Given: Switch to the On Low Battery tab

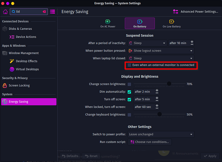Looking at the screenshot, I should tap(171, 24).
